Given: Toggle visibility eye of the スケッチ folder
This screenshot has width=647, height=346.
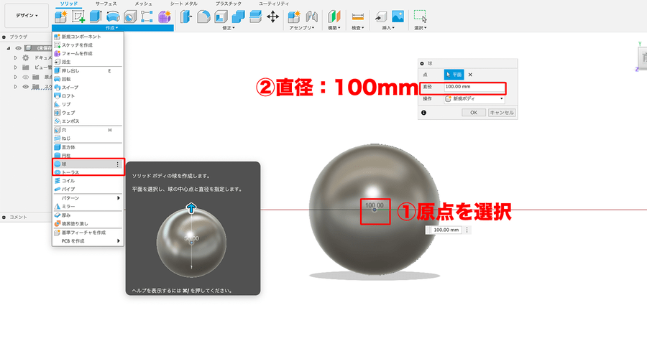Looking at the screenshot, I should (x=26, y=87).
